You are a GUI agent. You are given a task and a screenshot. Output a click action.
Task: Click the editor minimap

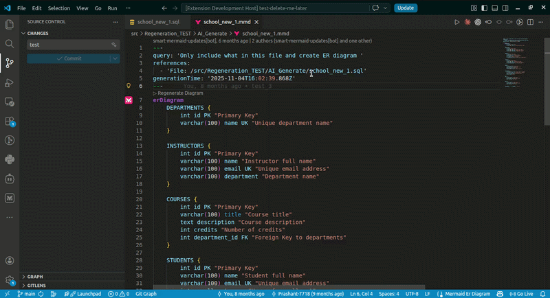(x=516, y=63)
